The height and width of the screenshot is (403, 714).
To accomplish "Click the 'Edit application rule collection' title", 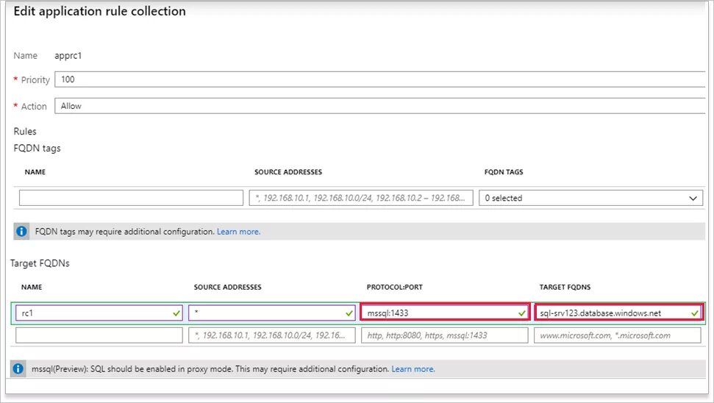I will pyautogui.click(x=100, y=11).
